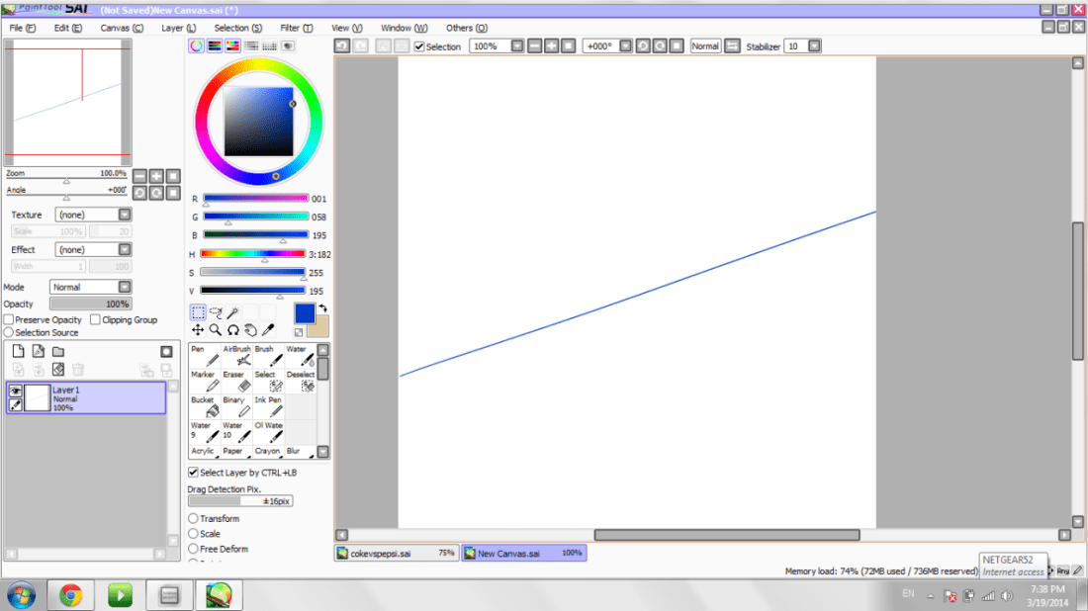Switch to the cokevspepsi.sai document tab
Image resolution: width=1088 pixels, height=611 pixels.
397,554
